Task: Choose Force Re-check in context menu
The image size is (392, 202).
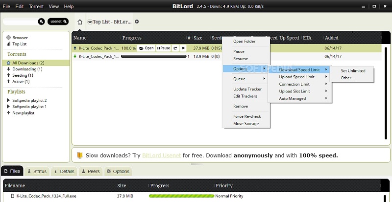Action: tap(246, 116)
